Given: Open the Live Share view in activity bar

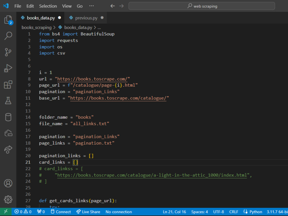Looking at the screenshot, I should coord(8,149).
